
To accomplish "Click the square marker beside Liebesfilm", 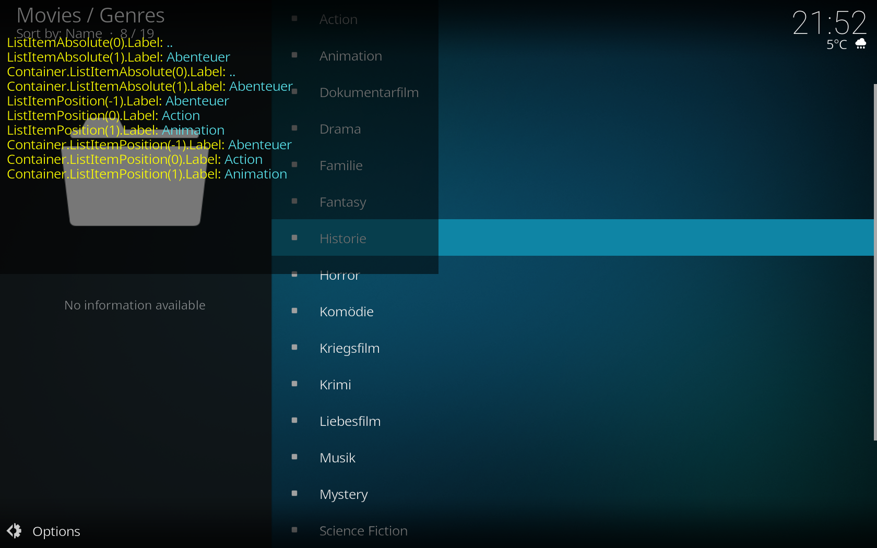I will 294,420.
